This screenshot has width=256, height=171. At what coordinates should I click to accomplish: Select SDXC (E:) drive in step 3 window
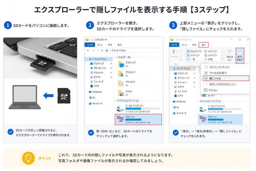point(220,120)
